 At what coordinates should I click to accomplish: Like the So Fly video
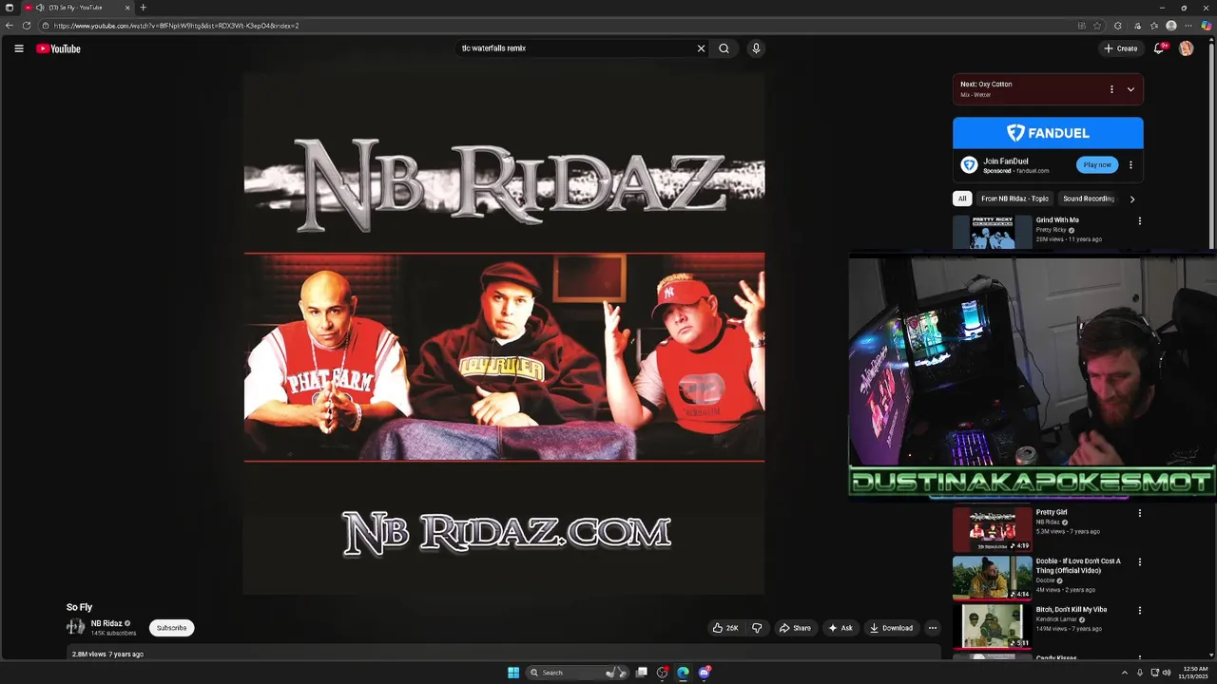coord(725,628)
